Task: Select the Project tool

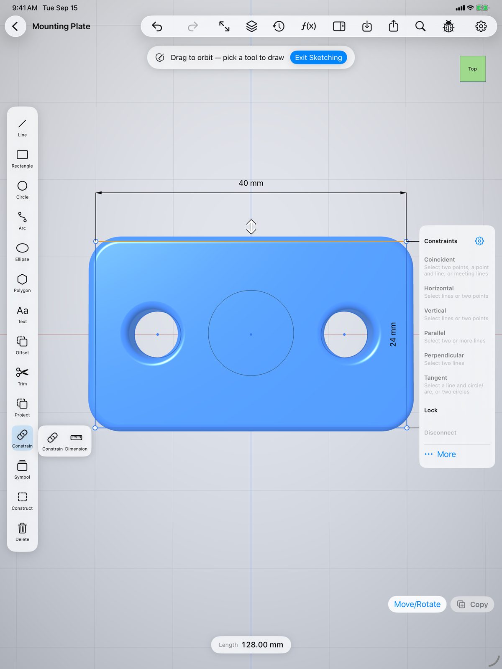Action: (x=22, y=408)
